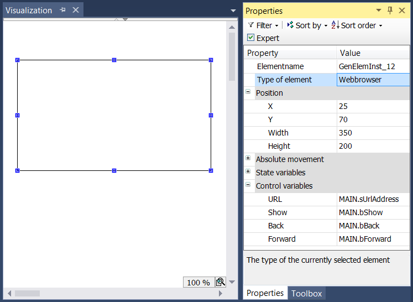The image size is (413, 302).
Task: Edit the Width value 350
Action: pos(373,133)
